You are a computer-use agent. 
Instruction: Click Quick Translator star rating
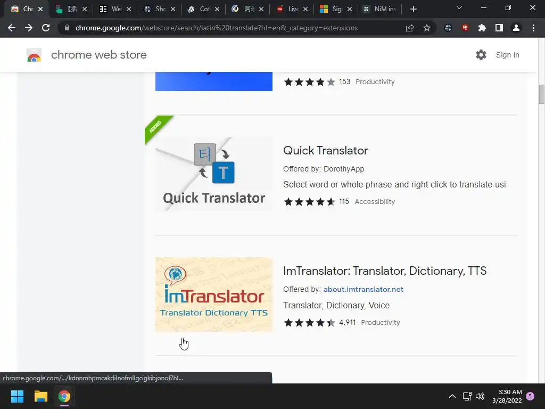tap(309, 202)
